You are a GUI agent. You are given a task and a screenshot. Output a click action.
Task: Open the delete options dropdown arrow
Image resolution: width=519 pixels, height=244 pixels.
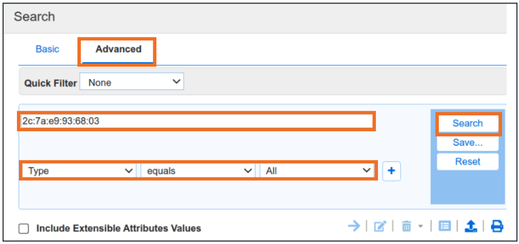tap(420, 226)
